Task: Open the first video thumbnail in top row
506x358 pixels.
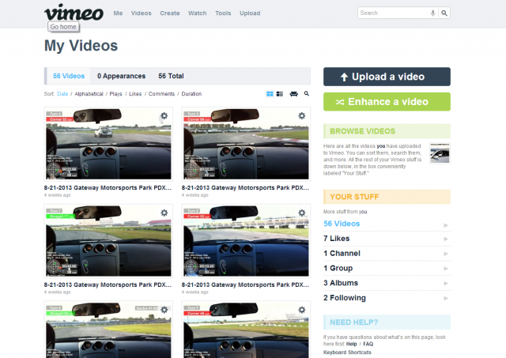Action: point(108,144)
